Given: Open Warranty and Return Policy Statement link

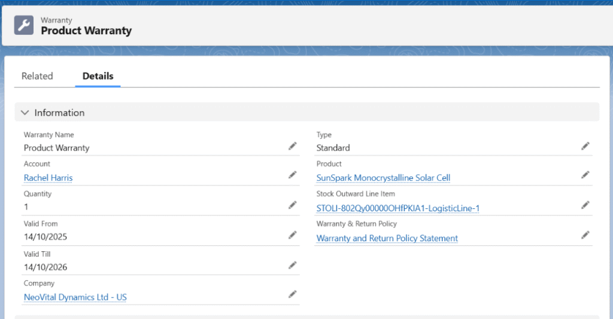Looking at the screenshot, I should [387, 238].
